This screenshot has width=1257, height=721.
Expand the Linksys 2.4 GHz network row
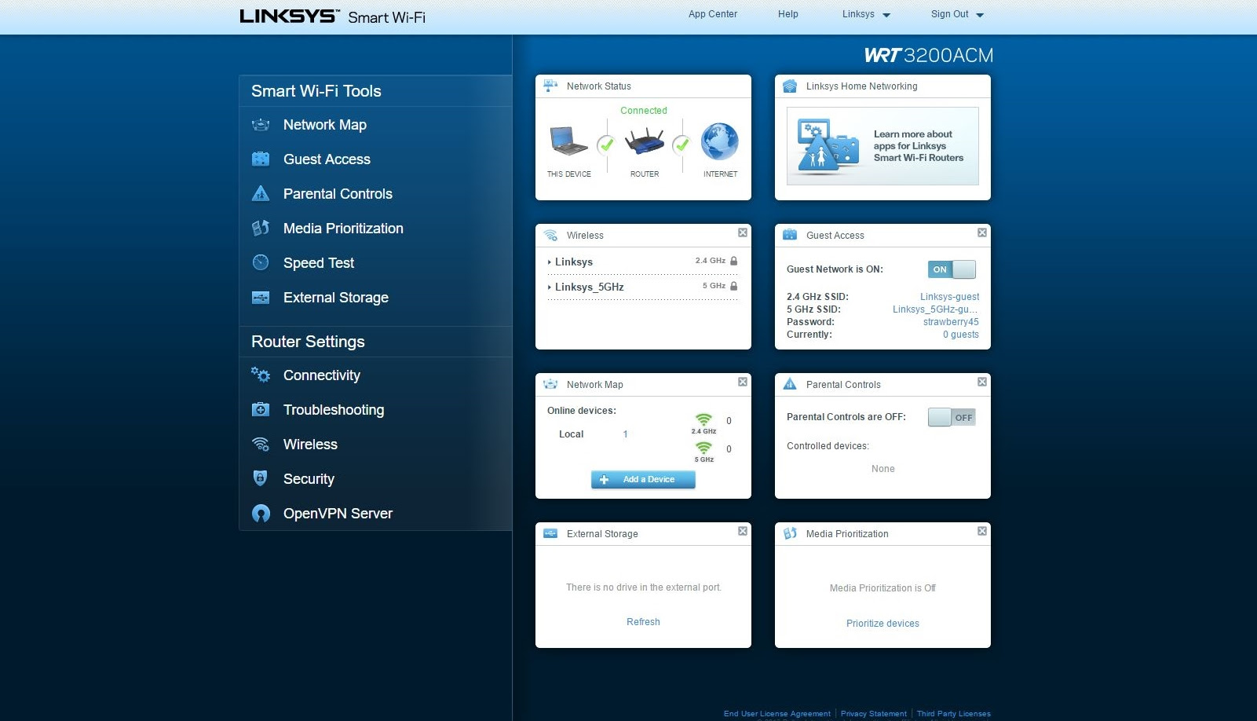642,262
